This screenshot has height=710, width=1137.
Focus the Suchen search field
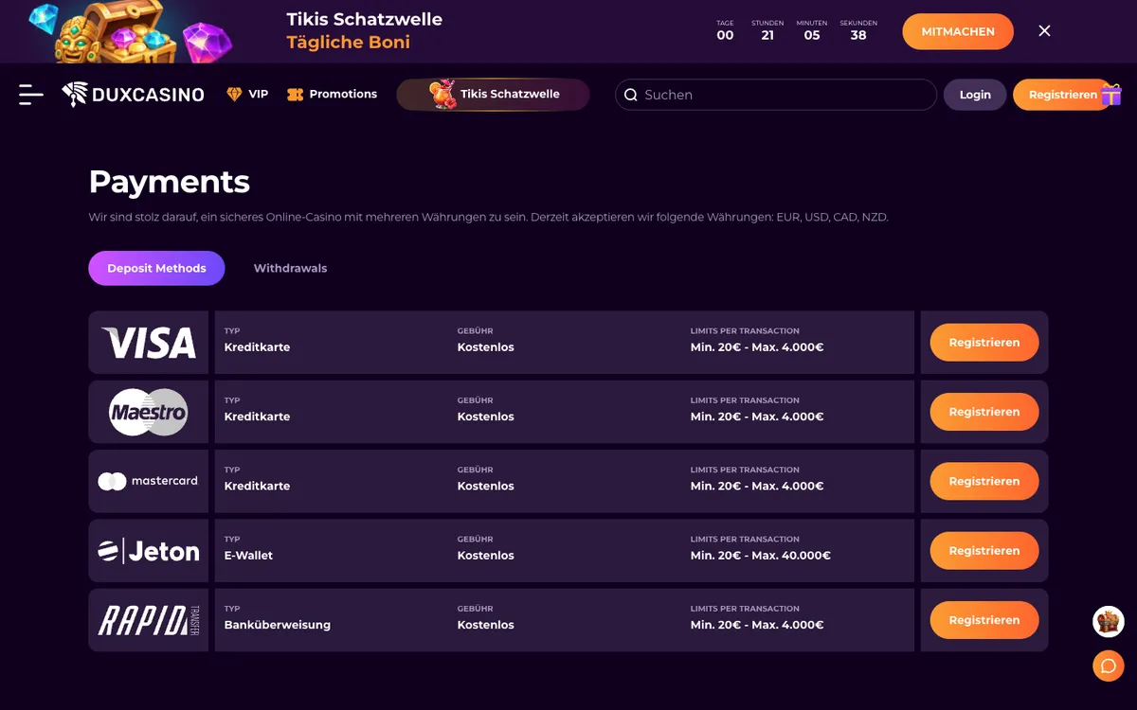click(776, 95)
